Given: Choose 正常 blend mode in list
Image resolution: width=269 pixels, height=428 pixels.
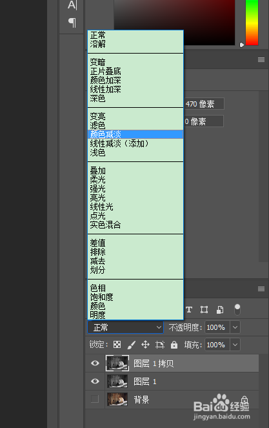Looking at the screenshot, I should click(135, 36).
